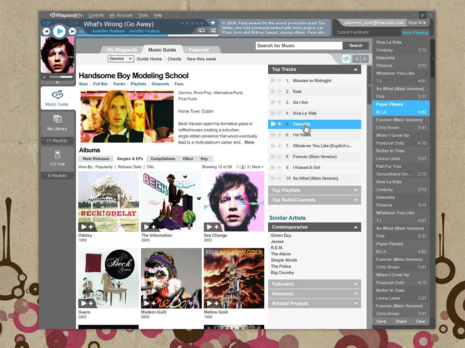
Task: Open the Full Bio link
Action: click(100, 84)
